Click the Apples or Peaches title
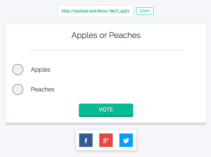The width and height of the screenshot is (211, 157). click(x=106, y=35)
